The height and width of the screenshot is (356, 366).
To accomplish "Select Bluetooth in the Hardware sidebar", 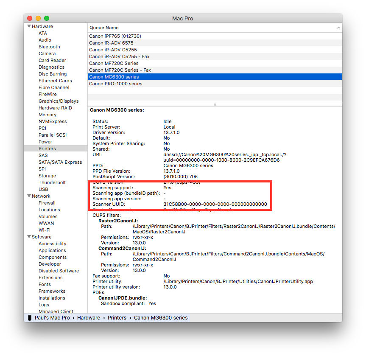I will click(49, 47).
